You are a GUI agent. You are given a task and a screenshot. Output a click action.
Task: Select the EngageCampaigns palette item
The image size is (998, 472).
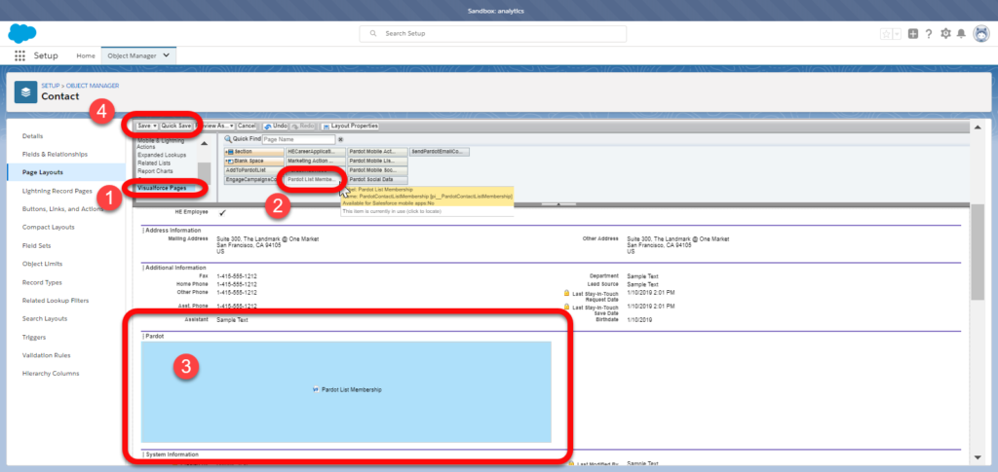252,180
